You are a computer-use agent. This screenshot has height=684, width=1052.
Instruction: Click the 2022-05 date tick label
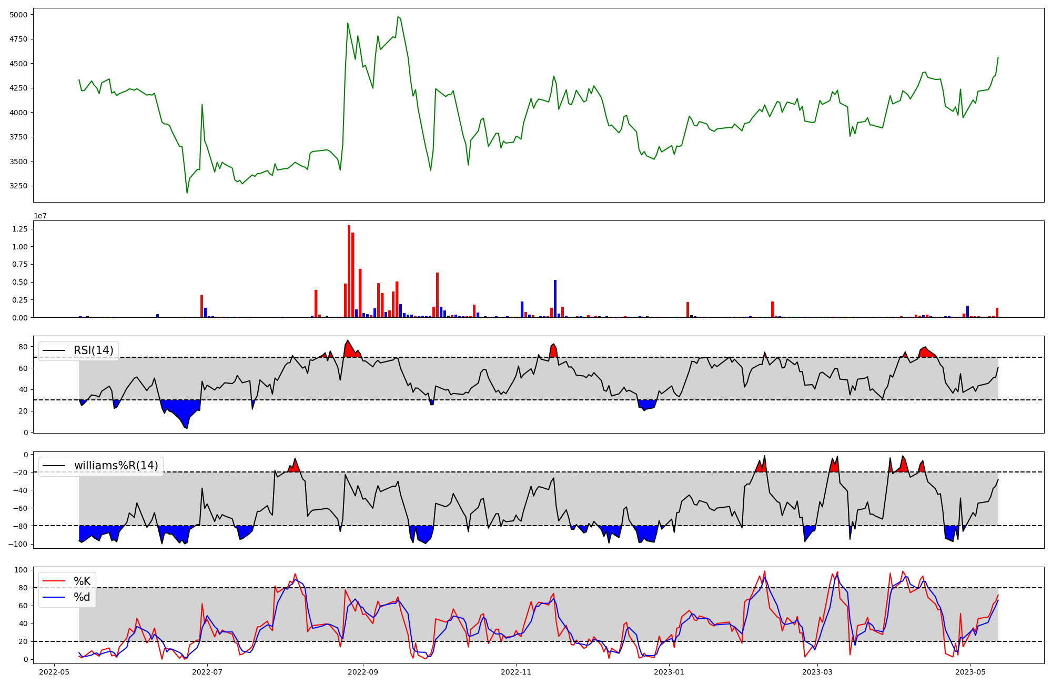(54, 672)
